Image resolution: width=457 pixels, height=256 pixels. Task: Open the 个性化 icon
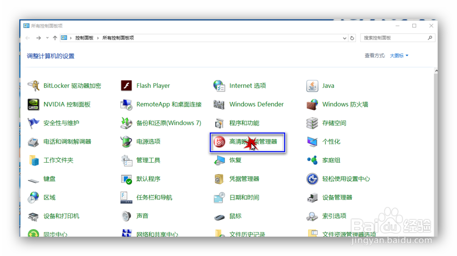tap(312, 142)
